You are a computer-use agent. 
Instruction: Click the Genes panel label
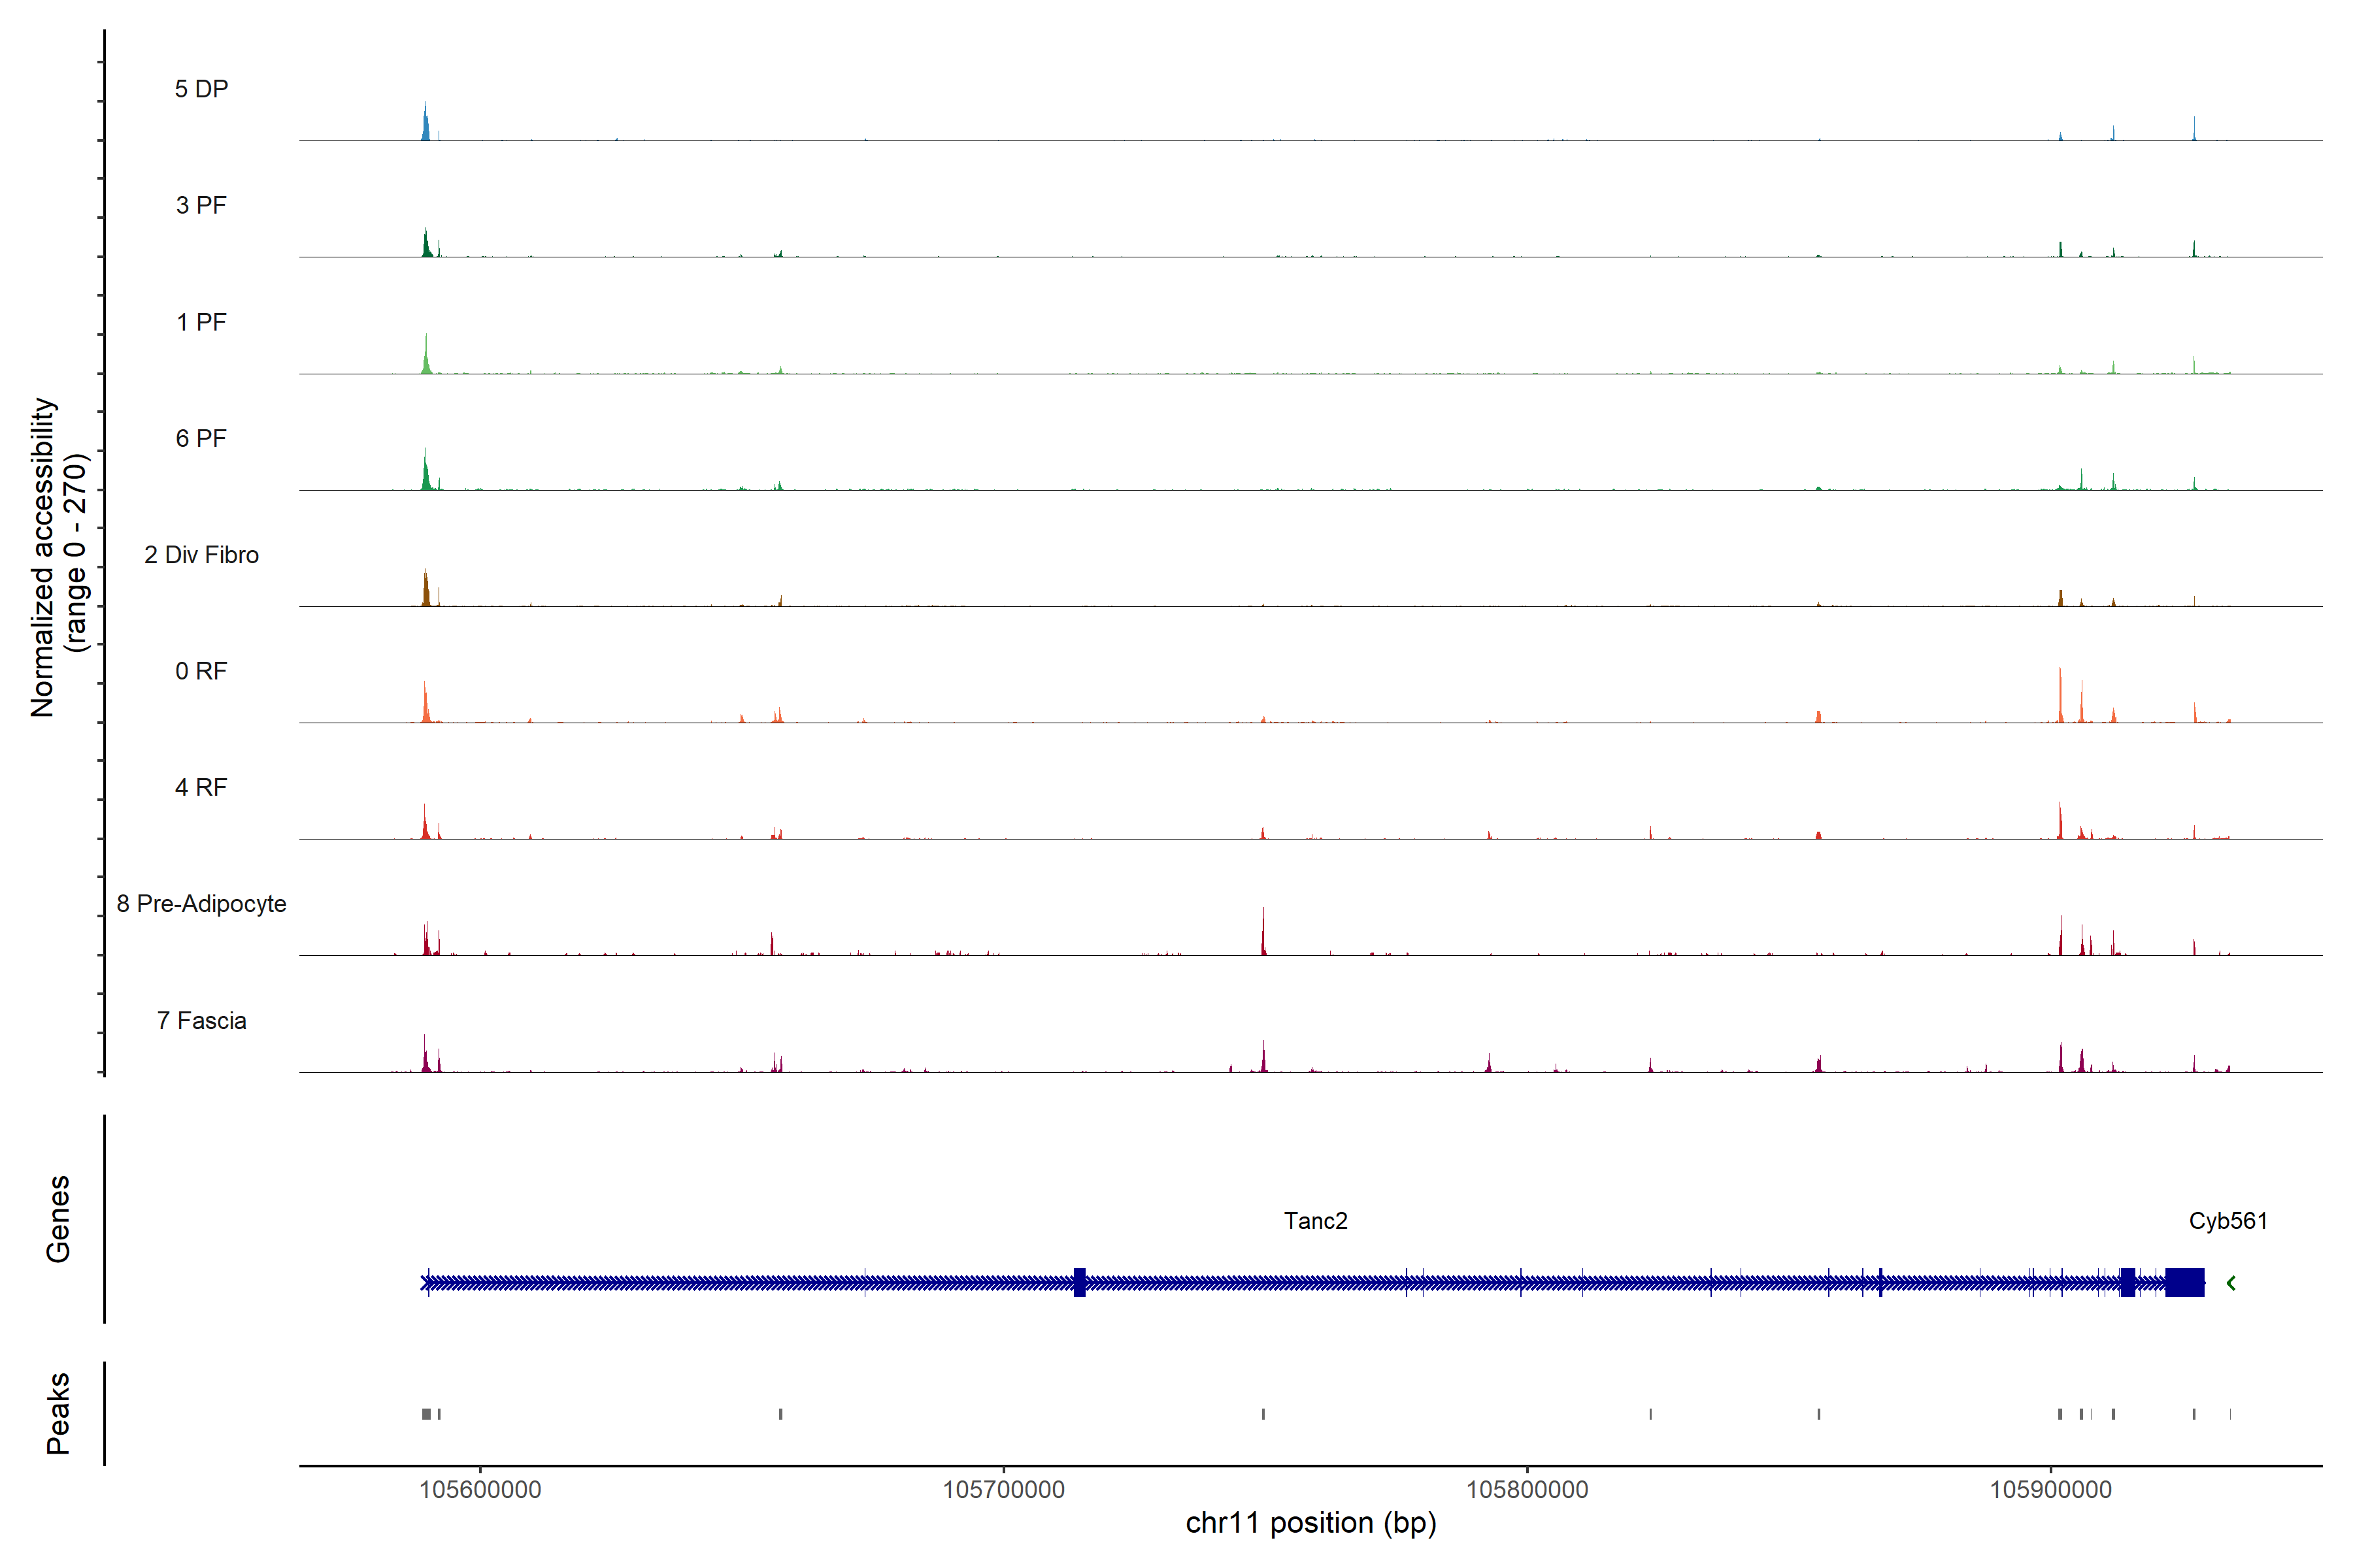pyautogui.click(x=58, y=1218)
